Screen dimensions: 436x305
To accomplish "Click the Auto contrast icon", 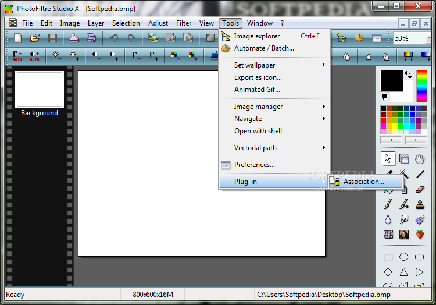I will coord(34,56).
